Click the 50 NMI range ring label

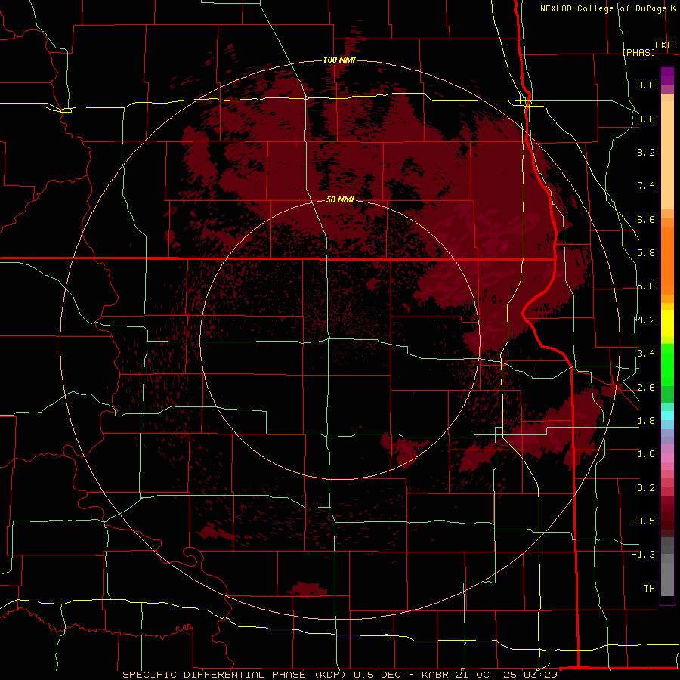340,199
